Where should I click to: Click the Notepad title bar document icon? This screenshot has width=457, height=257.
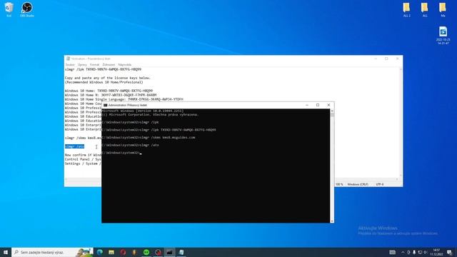[x=68, y=59]
